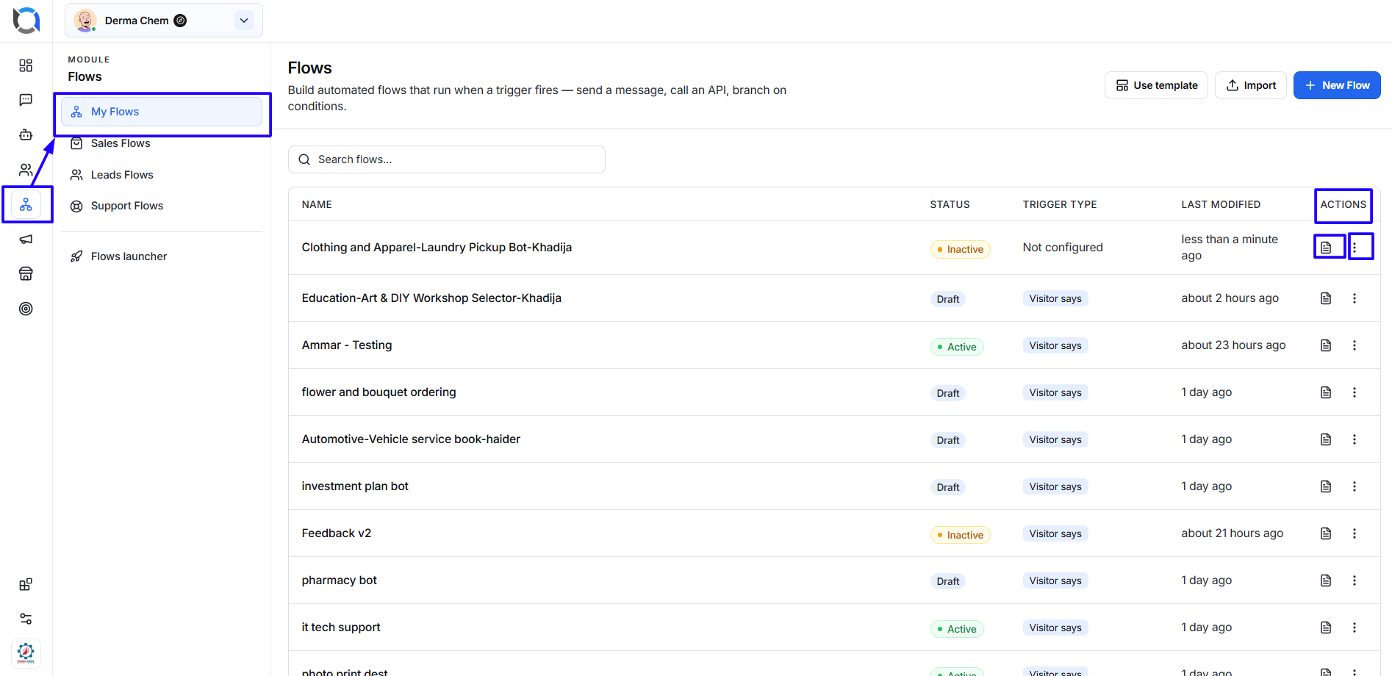This screenshot has width=1392, height=676.
Task: Click the Use template button
Action: (x=1156, y=85)
